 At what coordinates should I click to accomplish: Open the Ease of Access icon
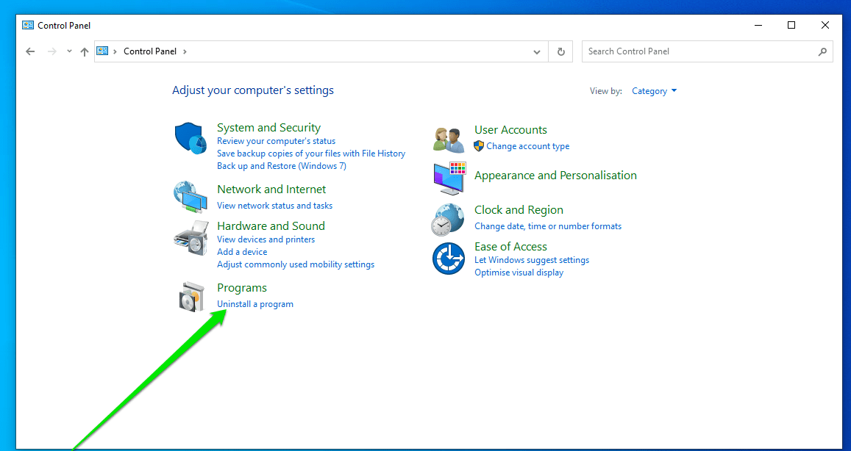pos(448,259)
